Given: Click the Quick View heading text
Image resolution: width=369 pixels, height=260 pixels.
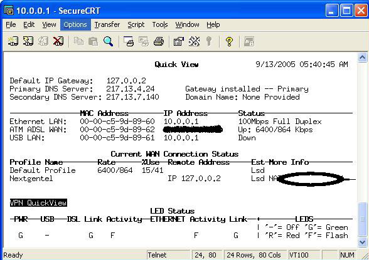Looking at the screenshot, I should [176, 65].
